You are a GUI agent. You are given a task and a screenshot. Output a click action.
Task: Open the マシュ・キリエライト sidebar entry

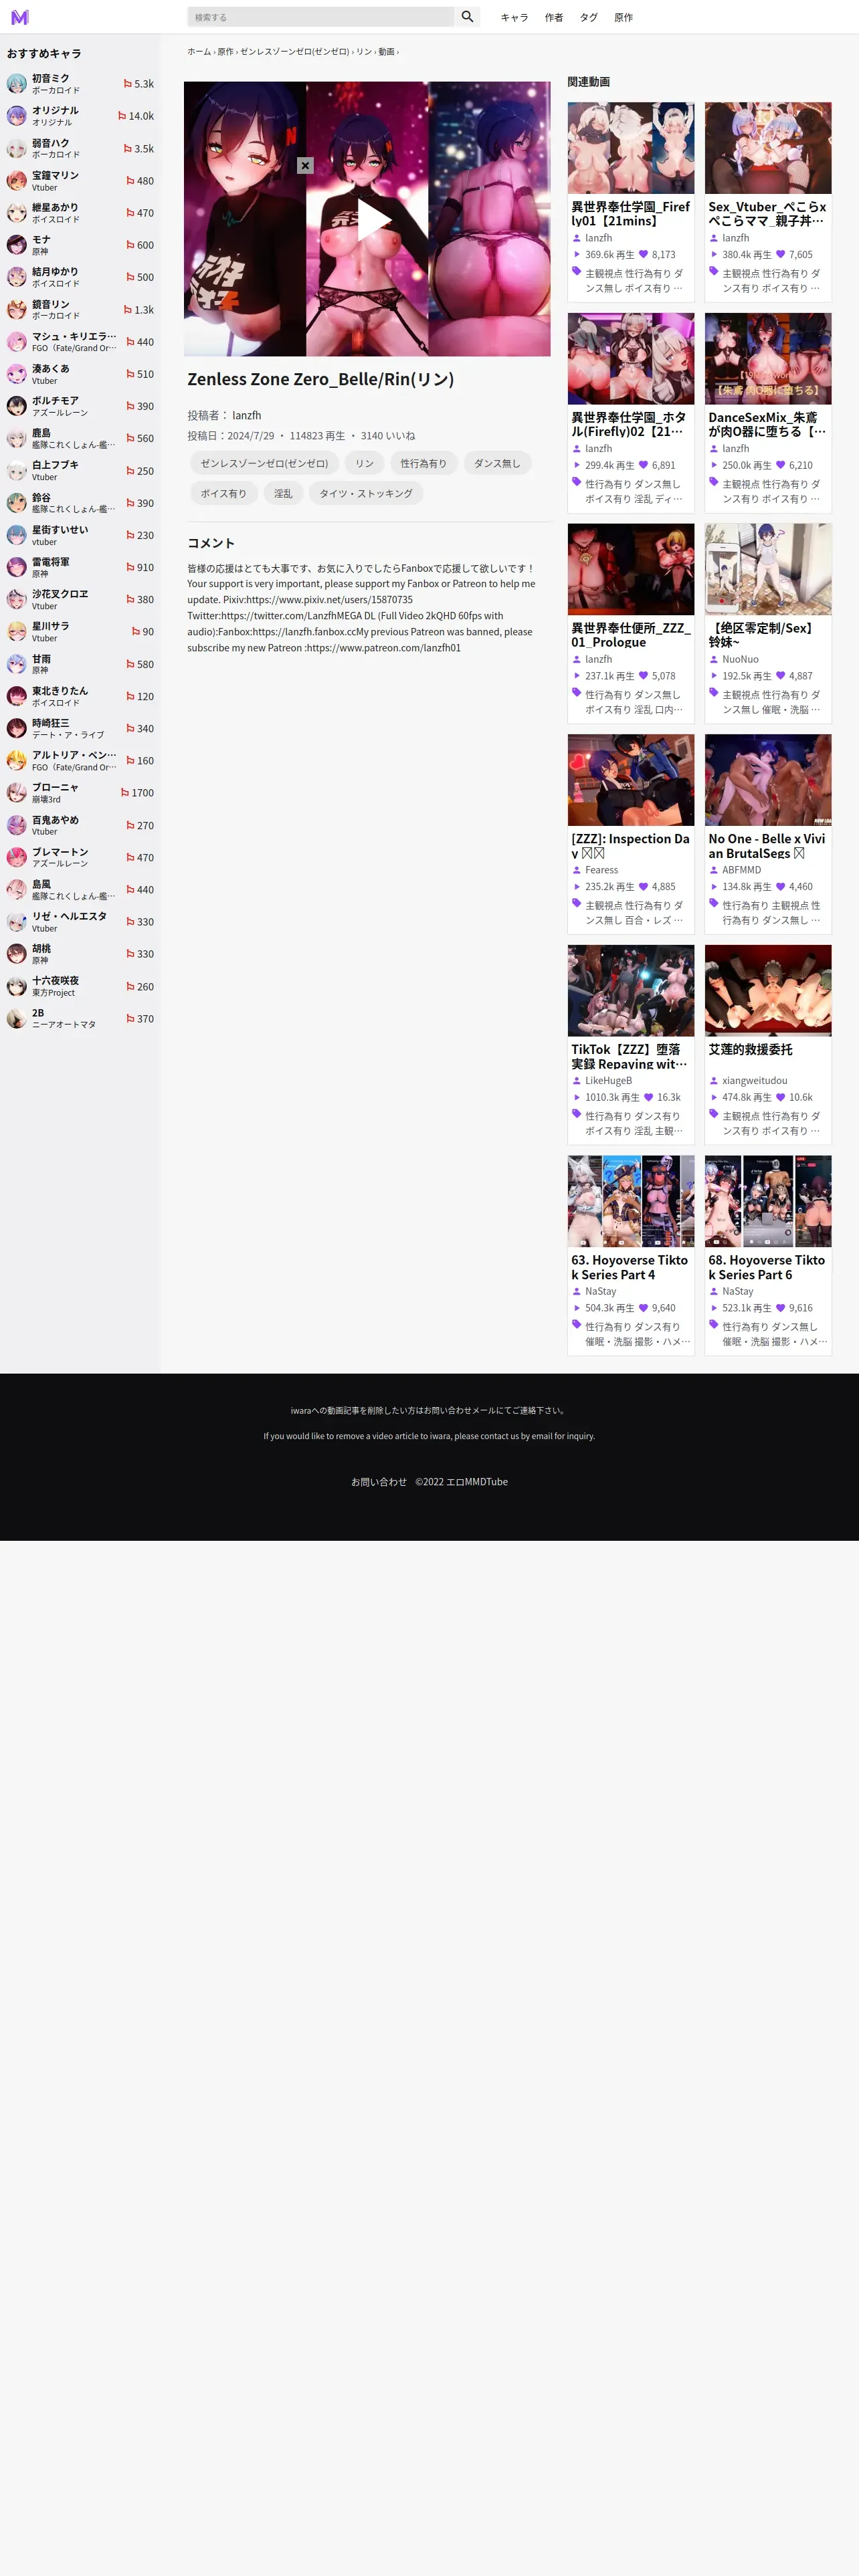click(80, 342)
